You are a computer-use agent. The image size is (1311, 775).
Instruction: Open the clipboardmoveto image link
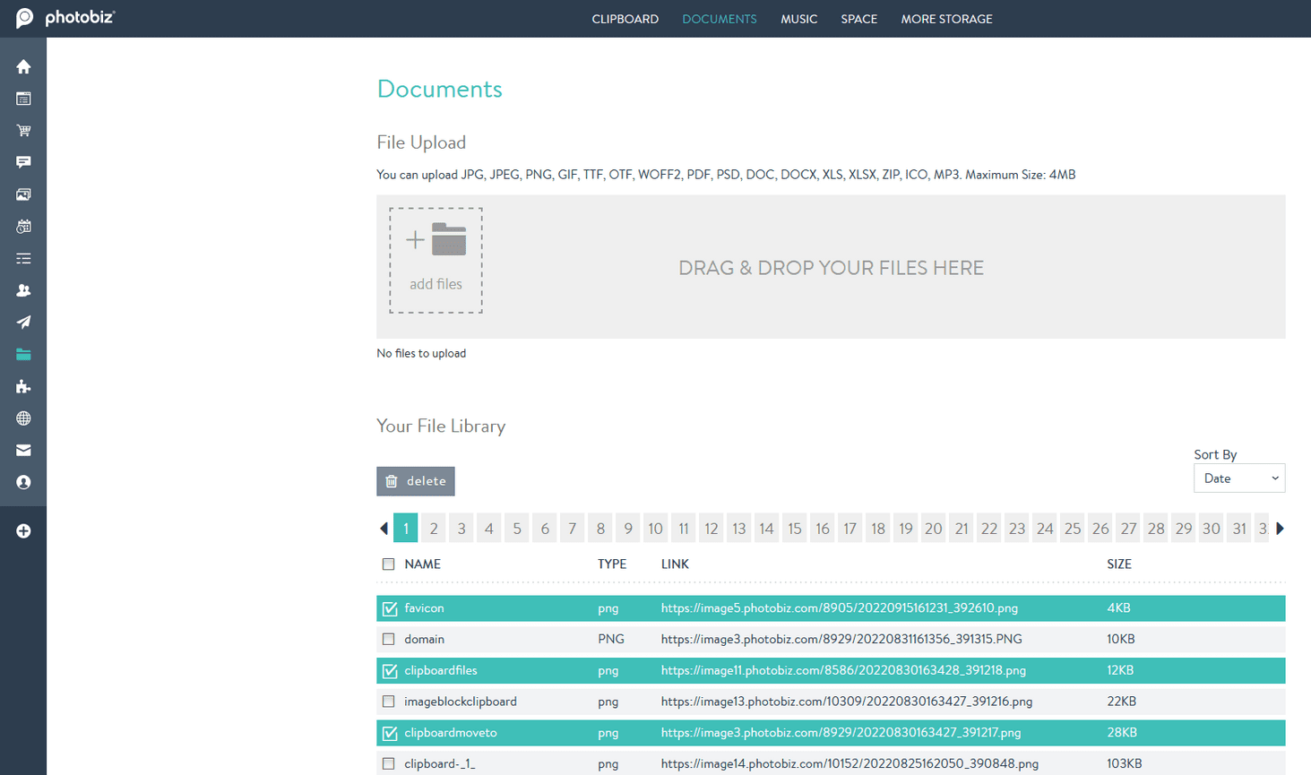(x=841, y=732)
